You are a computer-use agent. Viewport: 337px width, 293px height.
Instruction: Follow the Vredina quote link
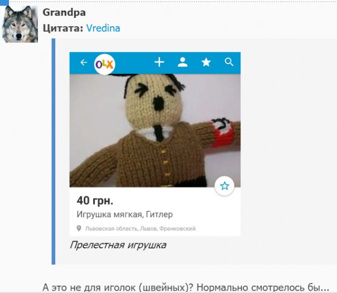click(x=103, y=28)
